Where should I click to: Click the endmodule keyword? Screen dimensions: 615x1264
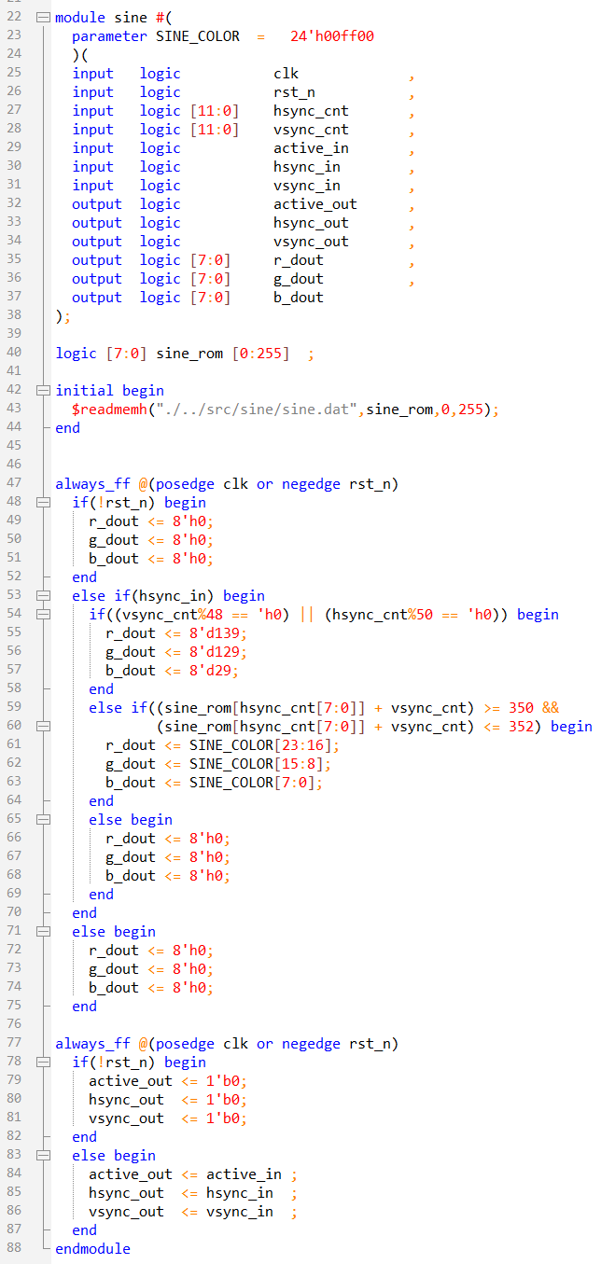tap(92, 1249)
